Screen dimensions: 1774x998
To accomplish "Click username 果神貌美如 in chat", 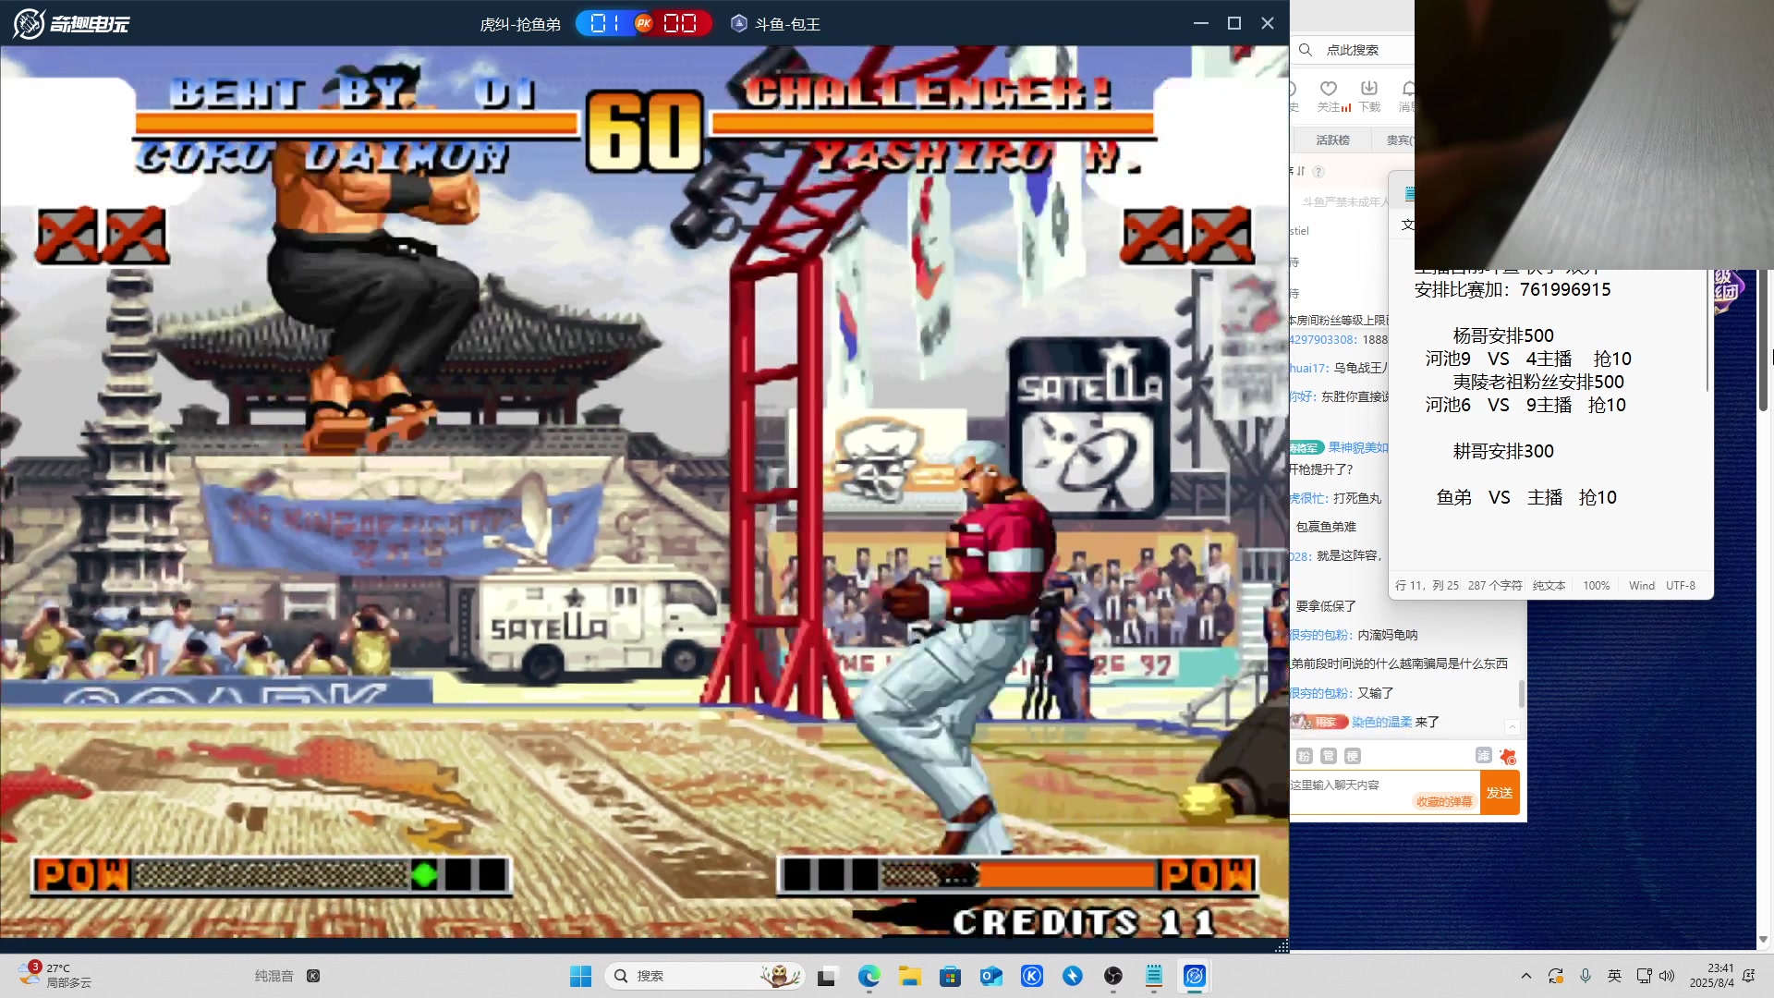I will [1358, 447].
